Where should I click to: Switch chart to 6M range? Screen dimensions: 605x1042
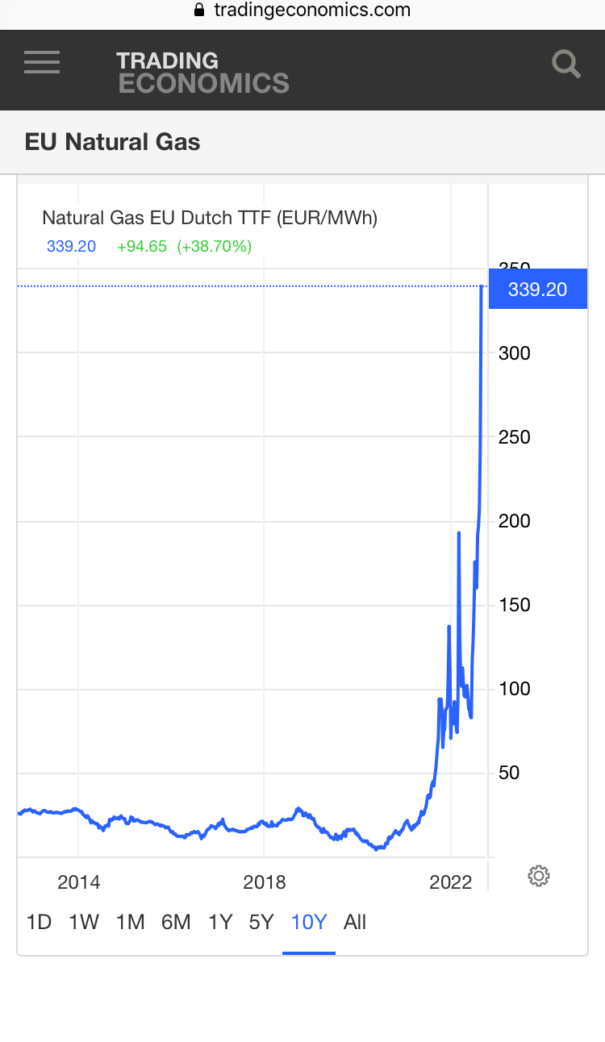176,922
